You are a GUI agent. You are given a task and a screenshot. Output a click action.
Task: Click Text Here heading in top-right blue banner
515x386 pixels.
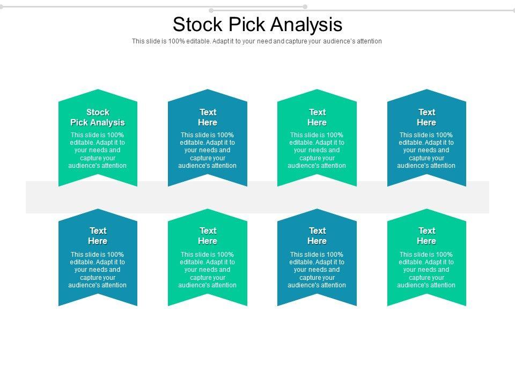426,117
